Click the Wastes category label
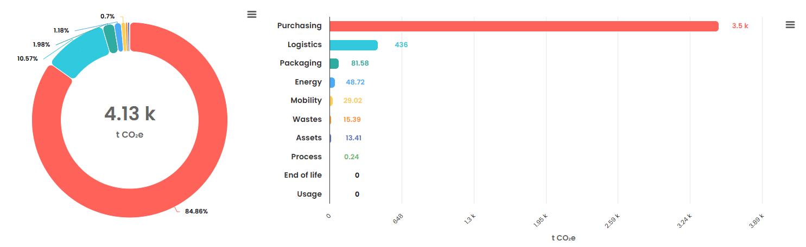This screenshot has width=806, height=247. tap(307, 119)
